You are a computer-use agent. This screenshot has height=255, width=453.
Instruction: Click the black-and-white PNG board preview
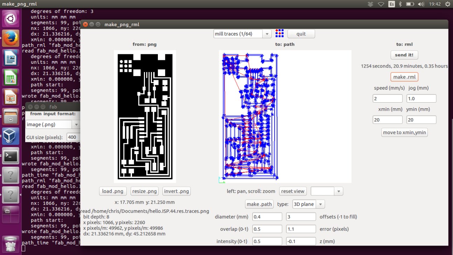145,117
